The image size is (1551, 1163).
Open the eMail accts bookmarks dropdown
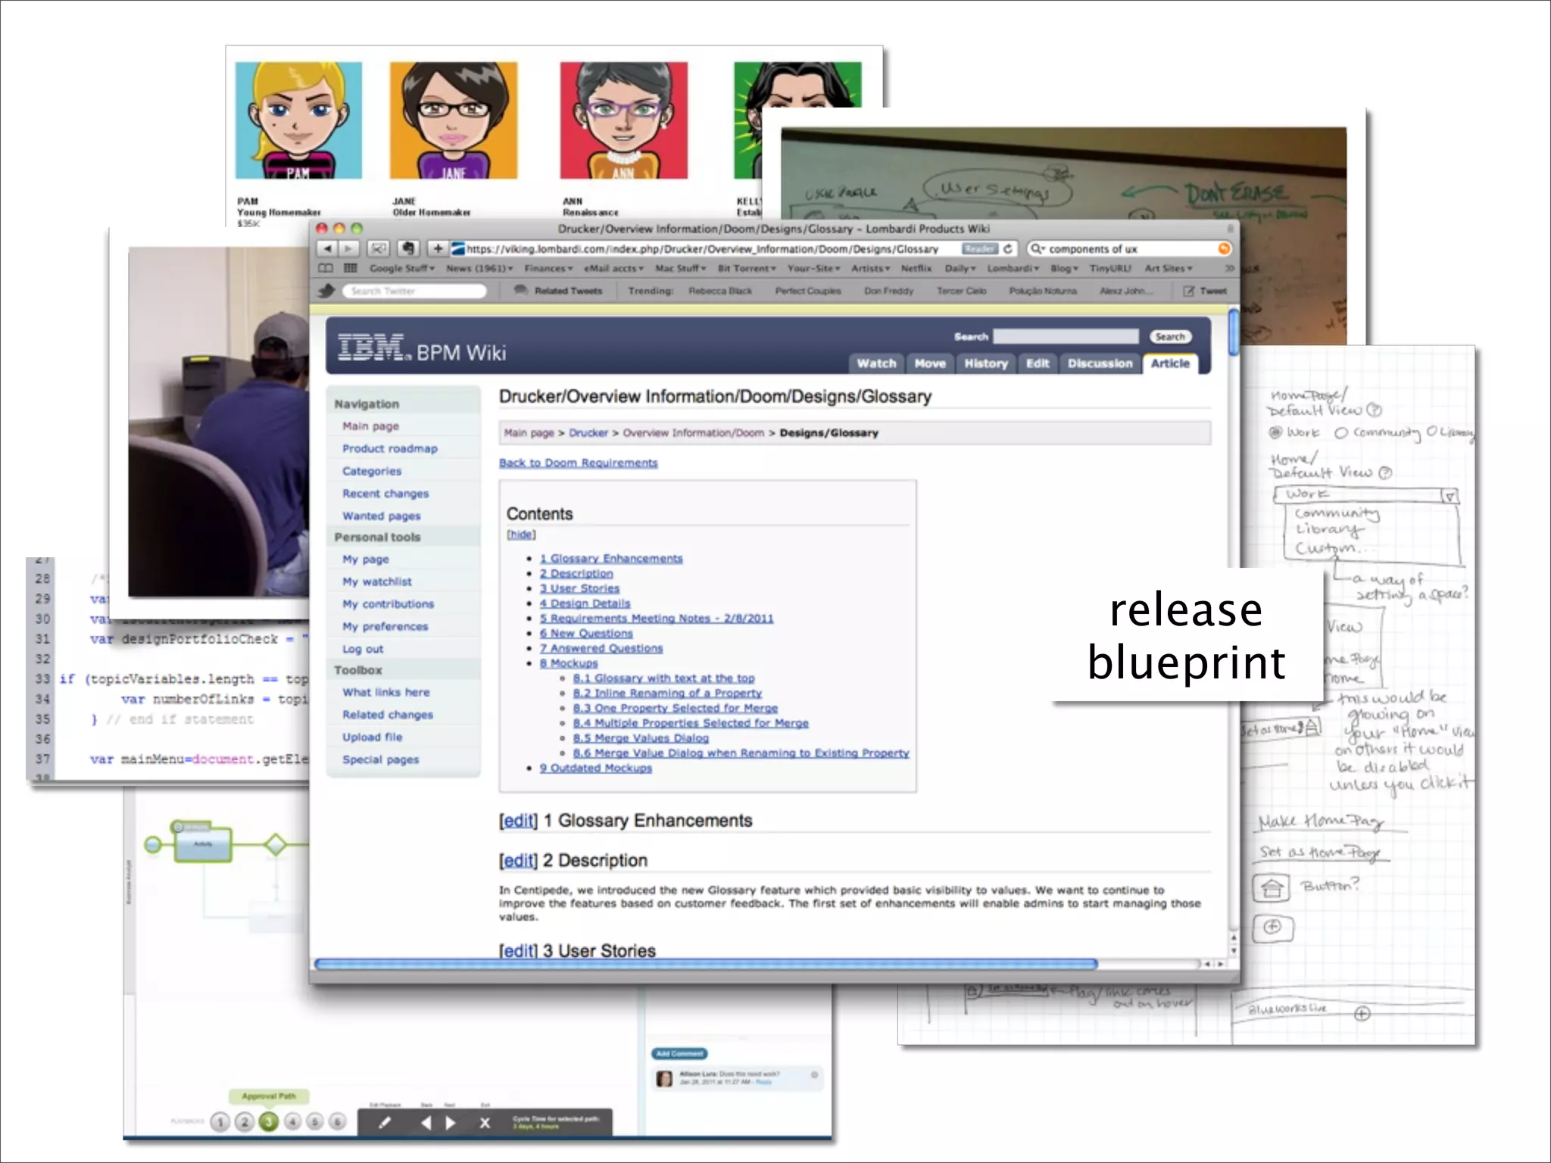pos(613,268)
